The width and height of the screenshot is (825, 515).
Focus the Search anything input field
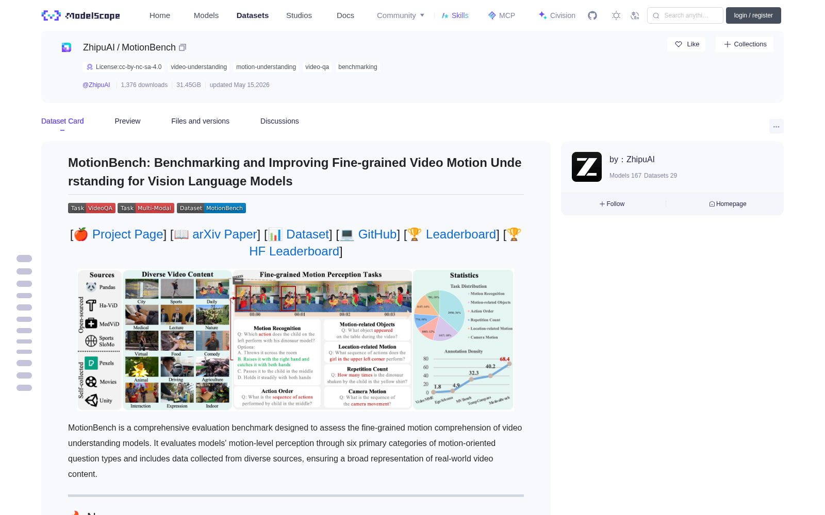coord(685,15)
